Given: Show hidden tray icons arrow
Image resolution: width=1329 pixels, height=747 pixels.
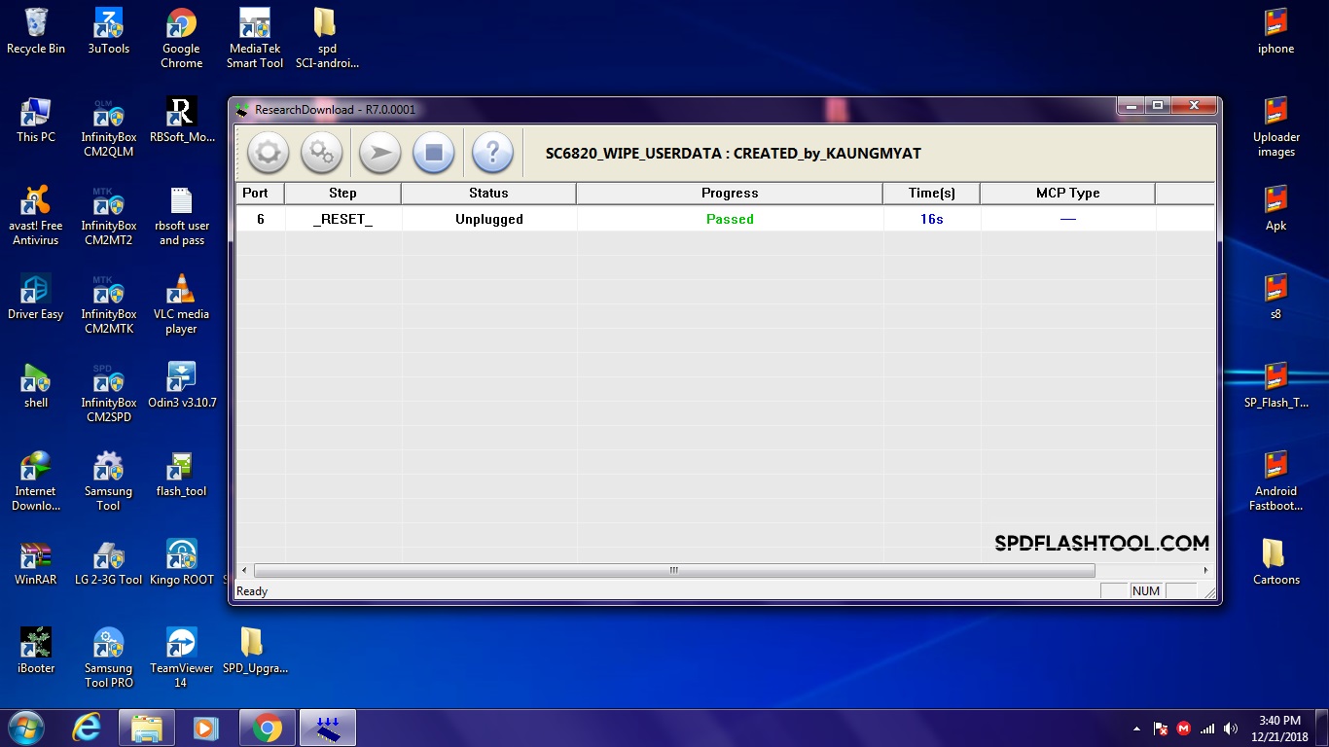Looking at the screenshot, I should 1137,729.
